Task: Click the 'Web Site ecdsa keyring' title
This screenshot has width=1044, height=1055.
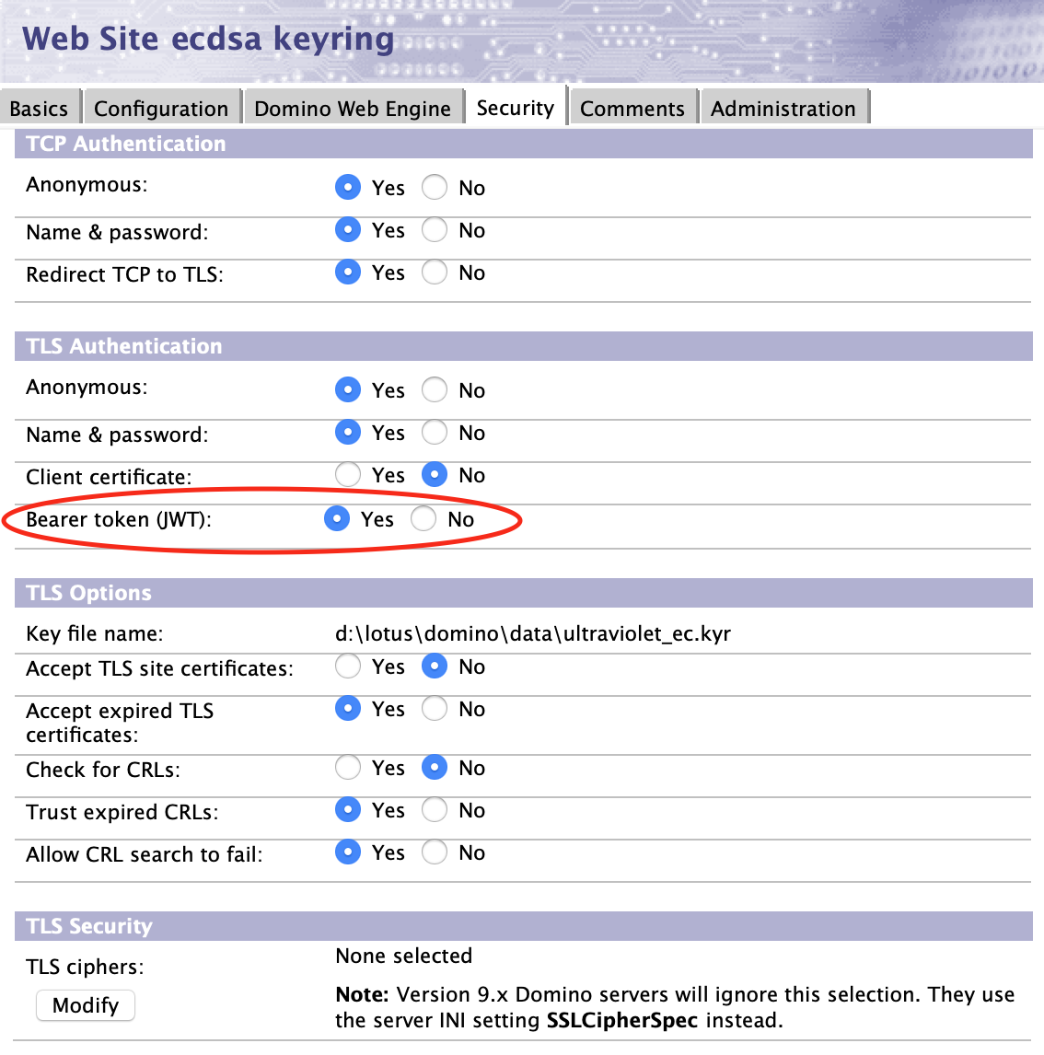Action: click(208, 39)
